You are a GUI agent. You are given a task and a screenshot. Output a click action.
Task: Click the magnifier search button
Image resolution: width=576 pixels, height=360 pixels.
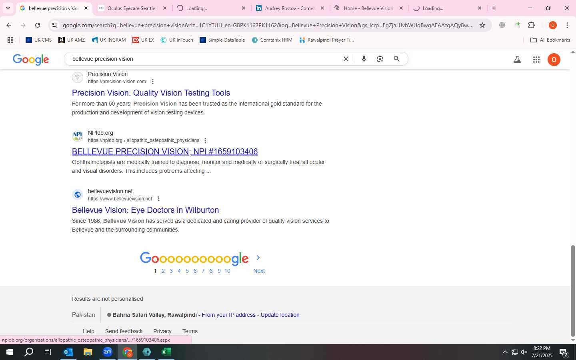(x=396, y=59)
